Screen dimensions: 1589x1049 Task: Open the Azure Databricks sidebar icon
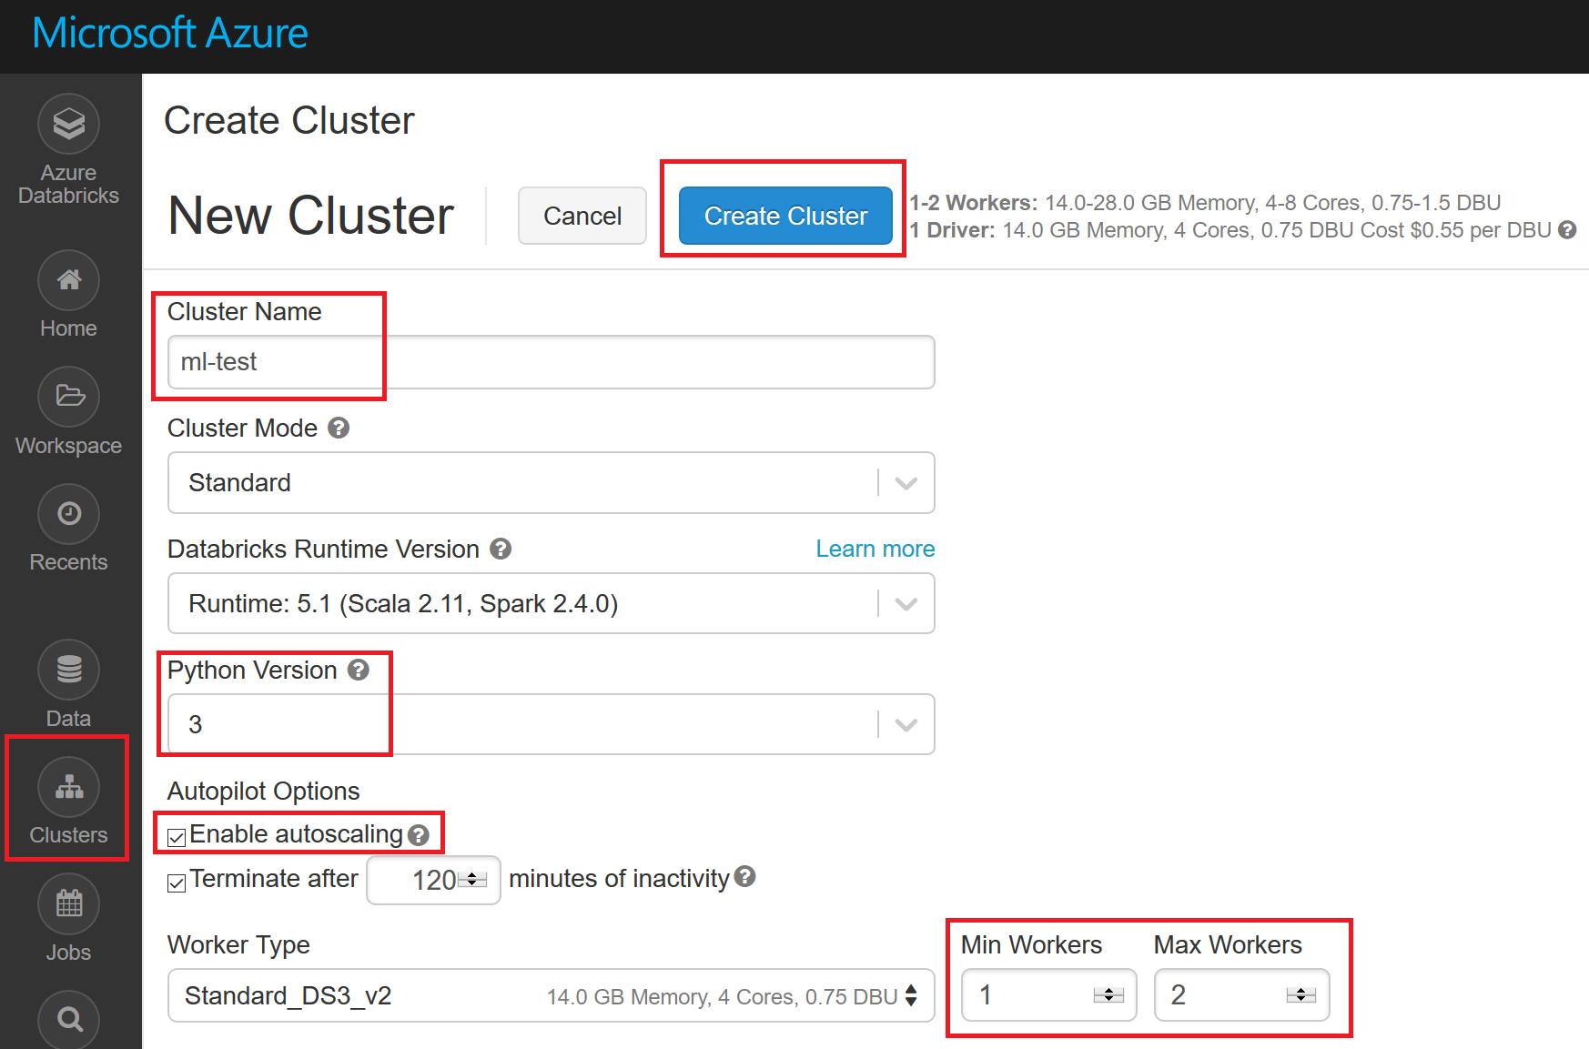(68, 124)
